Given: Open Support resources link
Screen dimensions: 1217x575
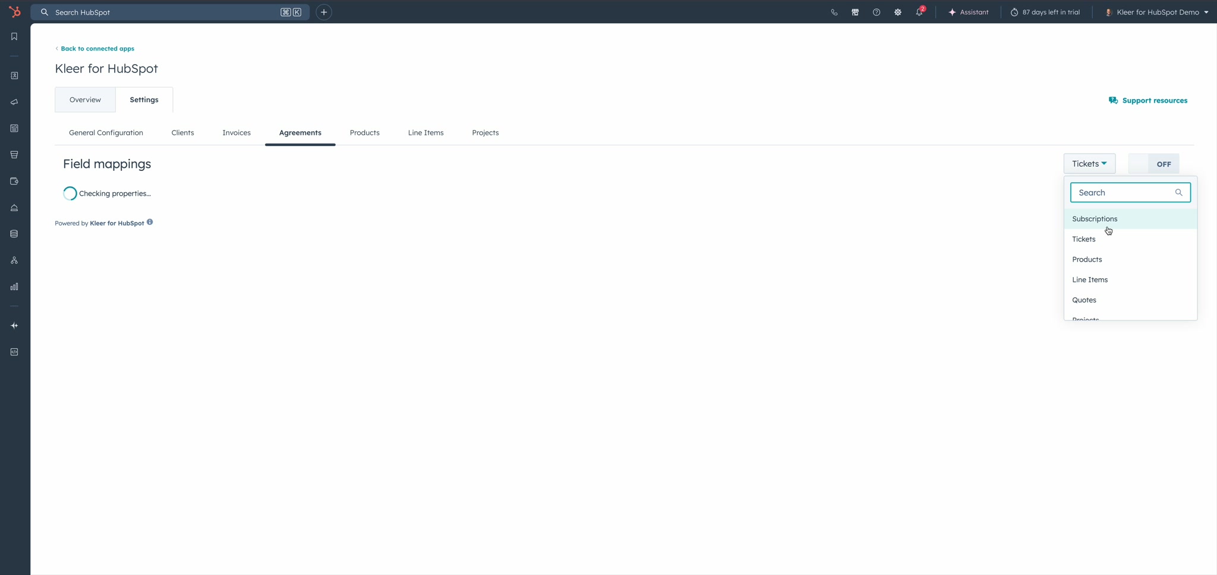Looking at the screenshot, I should point(1148,100).
